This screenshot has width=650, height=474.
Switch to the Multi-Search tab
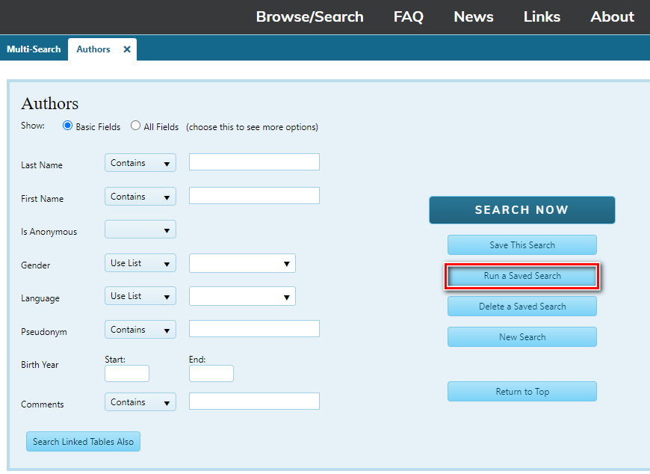pyautogui.click(x=33, y=49)
